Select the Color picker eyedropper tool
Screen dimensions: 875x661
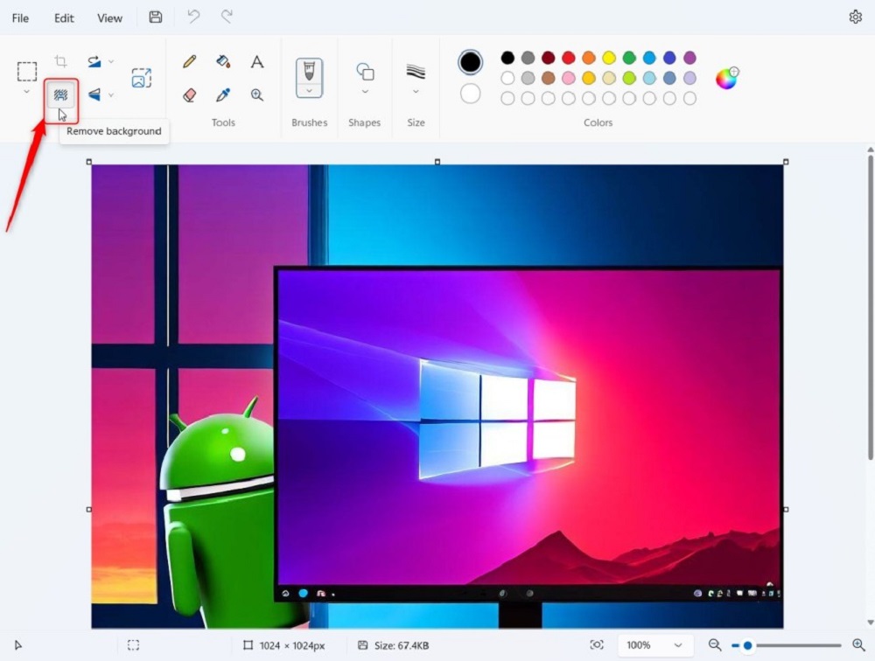click(x=223, y=94)
